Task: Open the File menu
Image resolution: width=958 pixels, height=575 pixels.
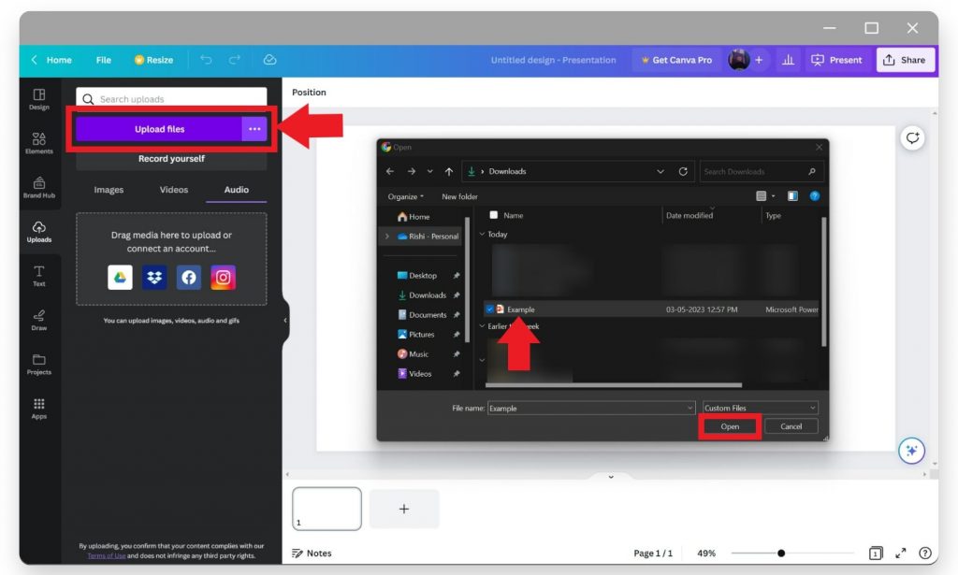Action: click(x=103, y=60)
